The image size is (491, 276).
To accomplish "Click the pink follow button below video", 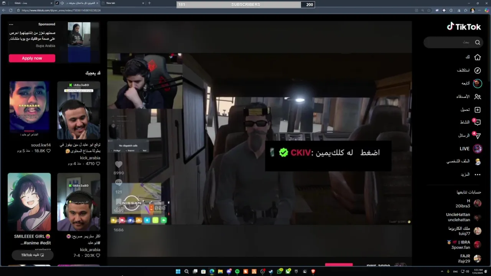I will (339, 265).
